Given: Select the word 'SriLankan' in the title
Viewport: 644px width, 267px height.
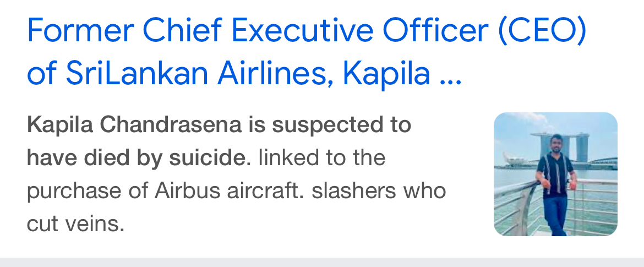Looking at the screenshot, I should [137, 73].
